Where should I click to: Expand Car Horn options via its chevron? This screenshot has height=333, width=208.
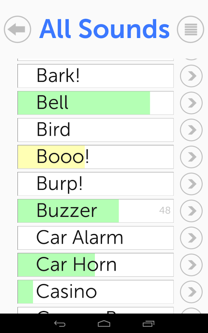[191, 265]
